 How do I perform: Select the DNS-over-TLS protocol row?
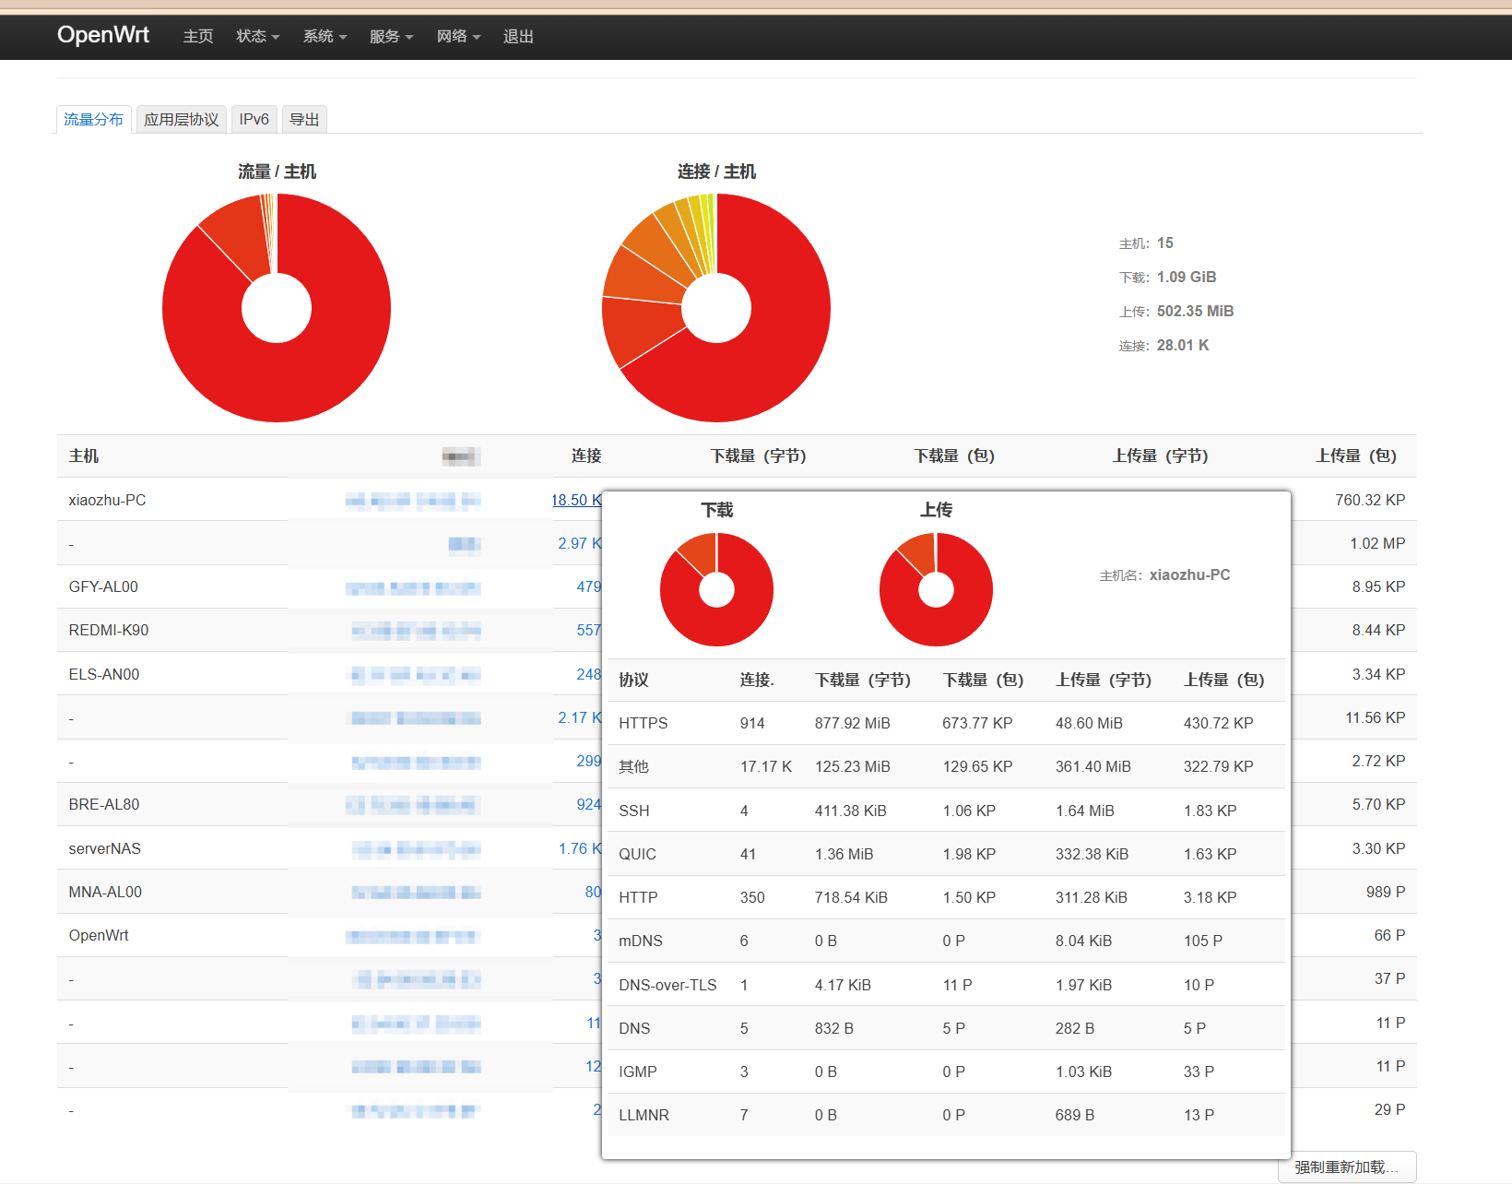[946, 985]
